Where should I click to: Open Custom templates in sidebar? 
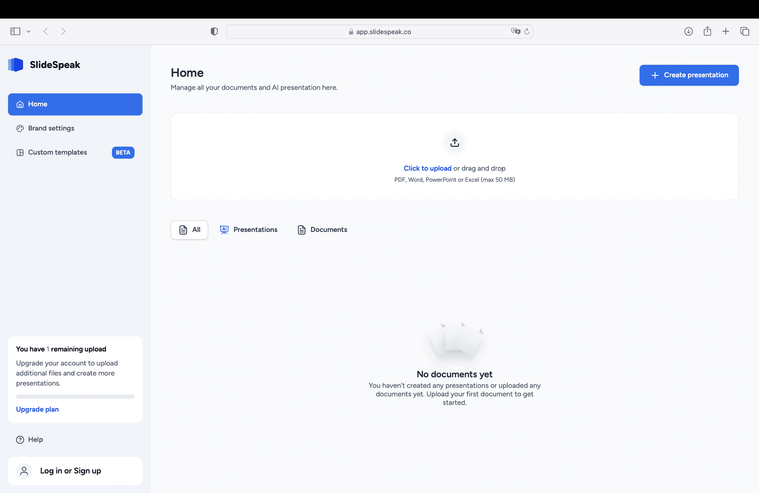pos(57,152)
